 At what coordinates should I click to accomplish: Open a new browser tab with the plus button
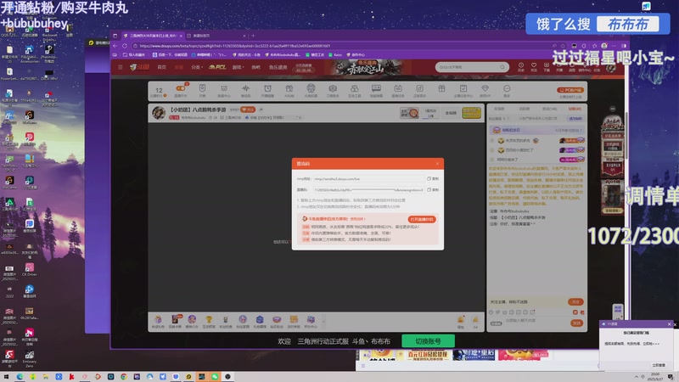coord(253,36)
